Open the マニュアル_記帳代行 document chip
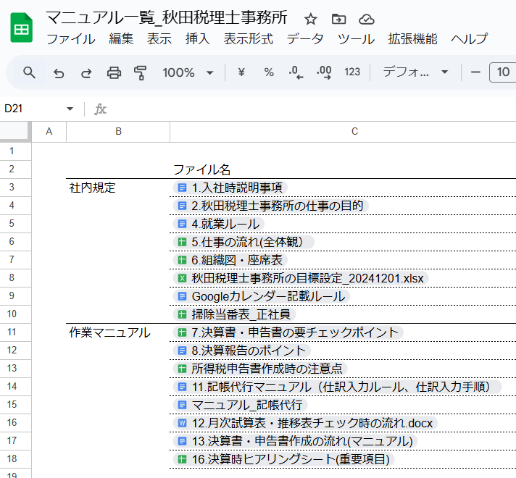 pyautogui.click(x=240, y=405)
